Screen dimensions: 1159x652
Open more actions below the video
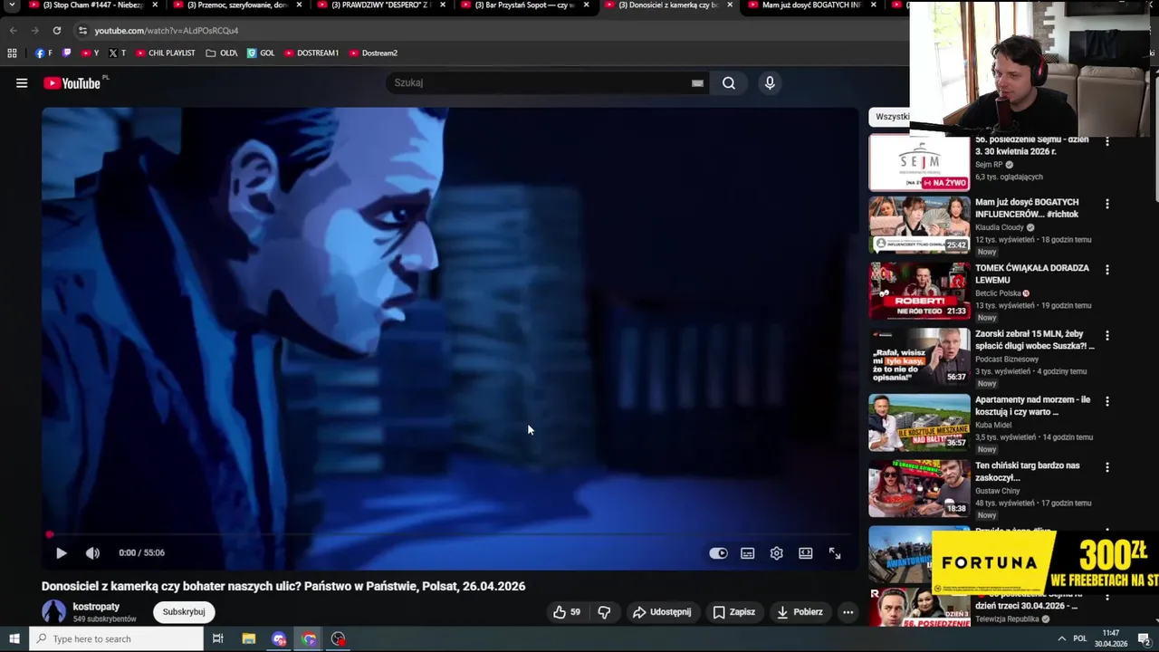pyautogui.click(x=848, y=612)
